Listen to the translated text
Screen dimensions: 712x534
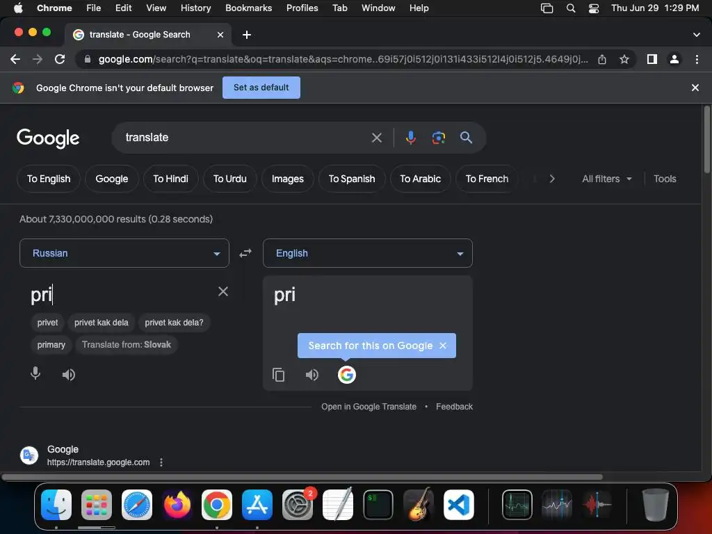coord(312,375)
